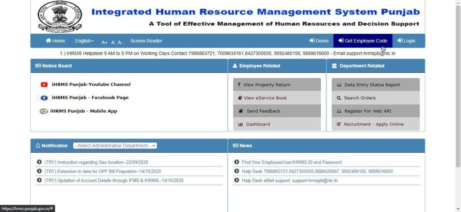Click the book icon beside Send Feedback

(x=241, y=111)
